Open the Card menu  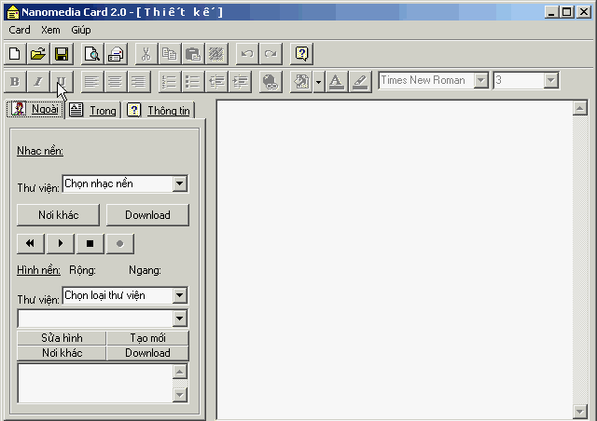tap(20, 30)
